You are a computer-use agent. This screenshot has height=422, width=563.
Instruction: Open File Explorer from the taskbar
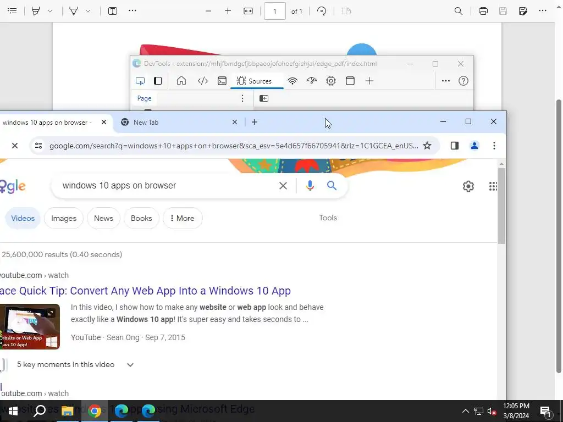67,411
